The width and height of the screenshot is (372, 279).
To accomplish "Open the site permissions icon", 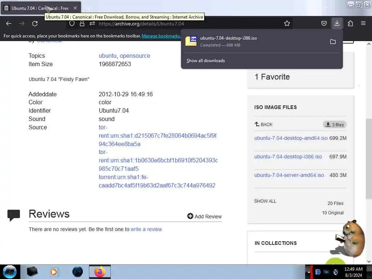I will pos(92,24).
